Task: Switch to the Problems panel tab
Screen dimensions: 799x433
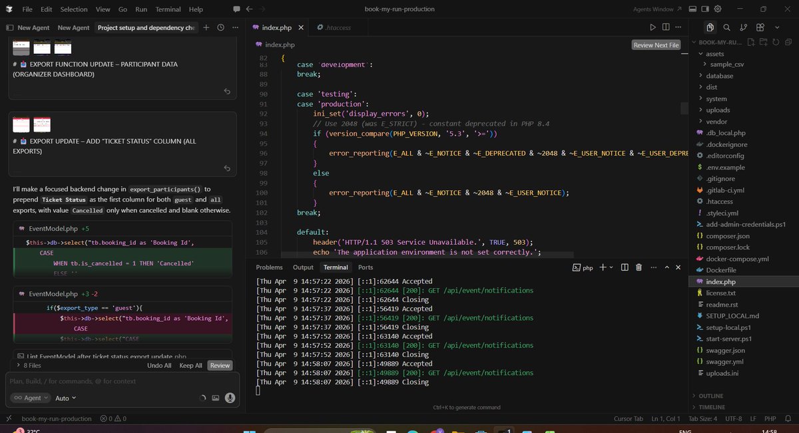Action: (x=270, y=267)
